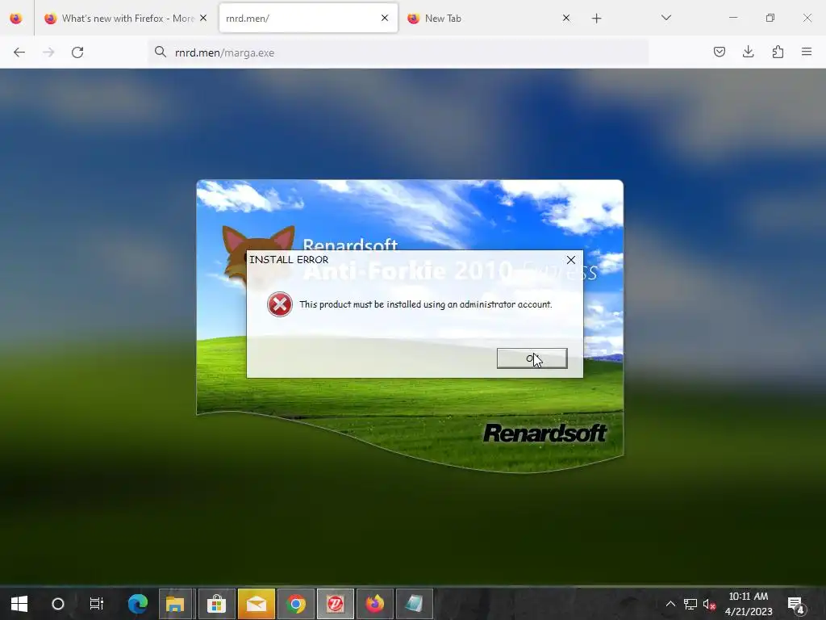Viewport: 826px width, 620px height.
Task: Open Microsoft Store from taskbar
Action: coord(216,604)
